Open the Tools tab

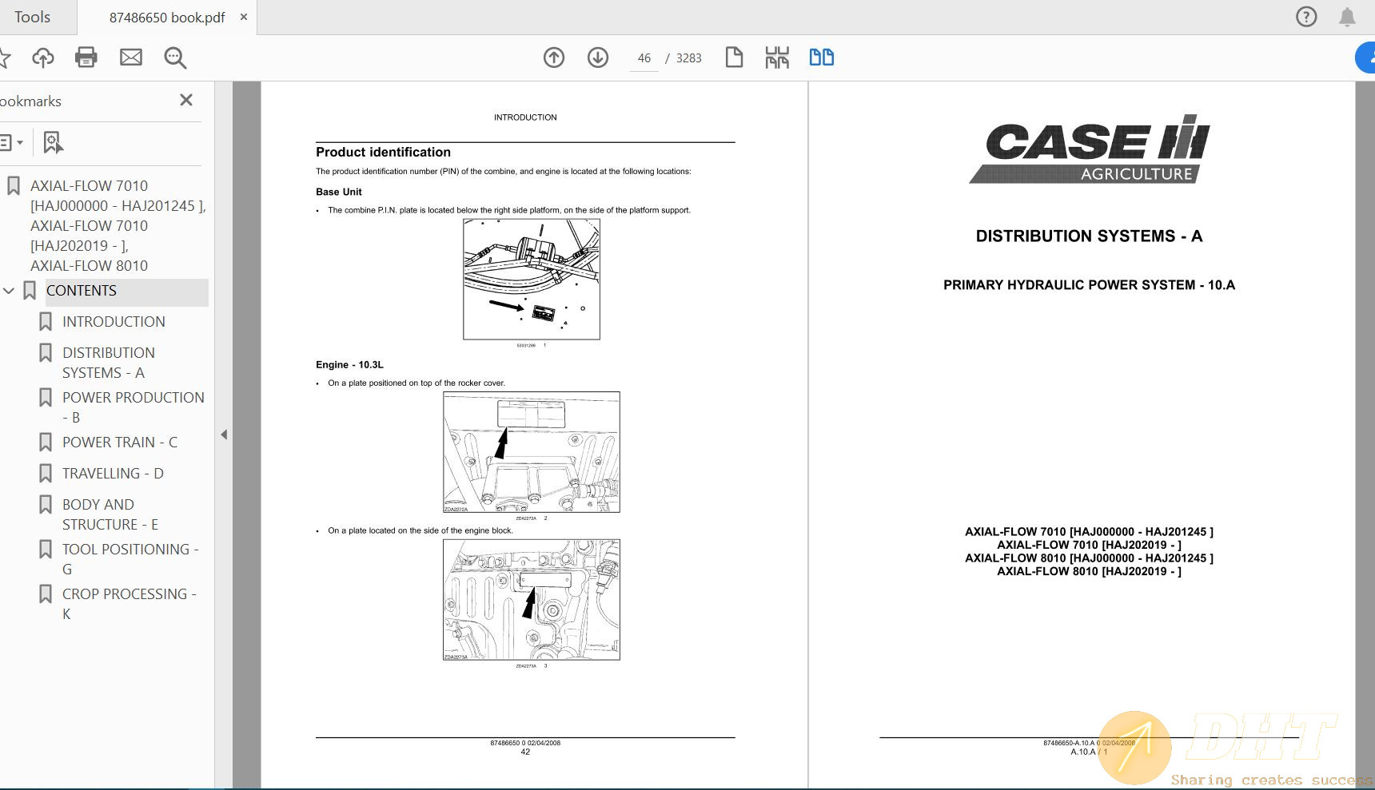point(32,17)
